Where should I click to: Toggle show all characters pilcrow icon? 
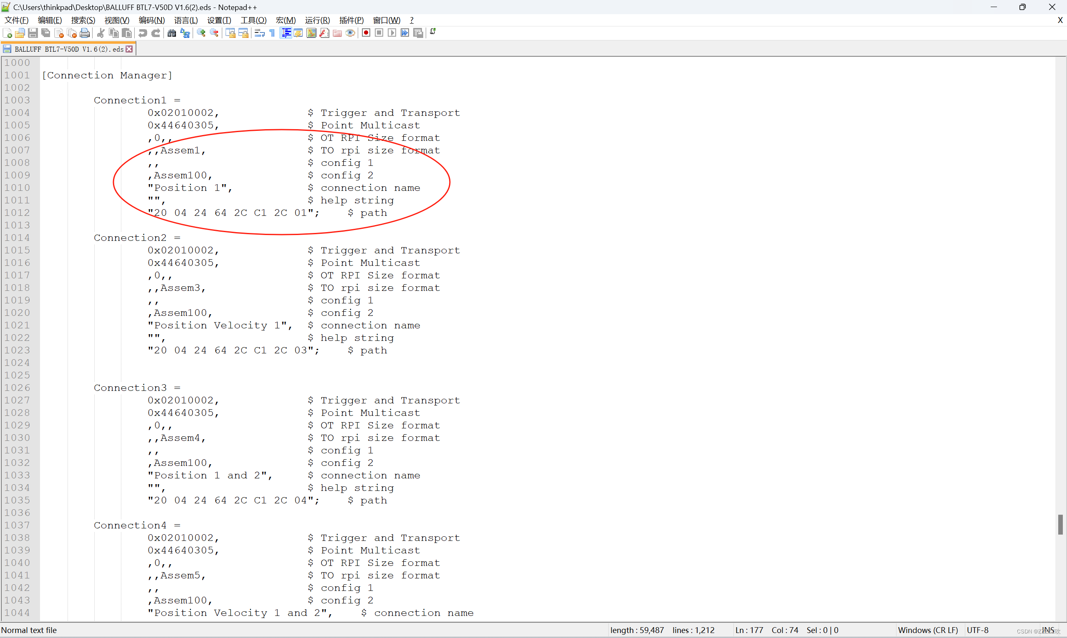click(x=272, y=33)
